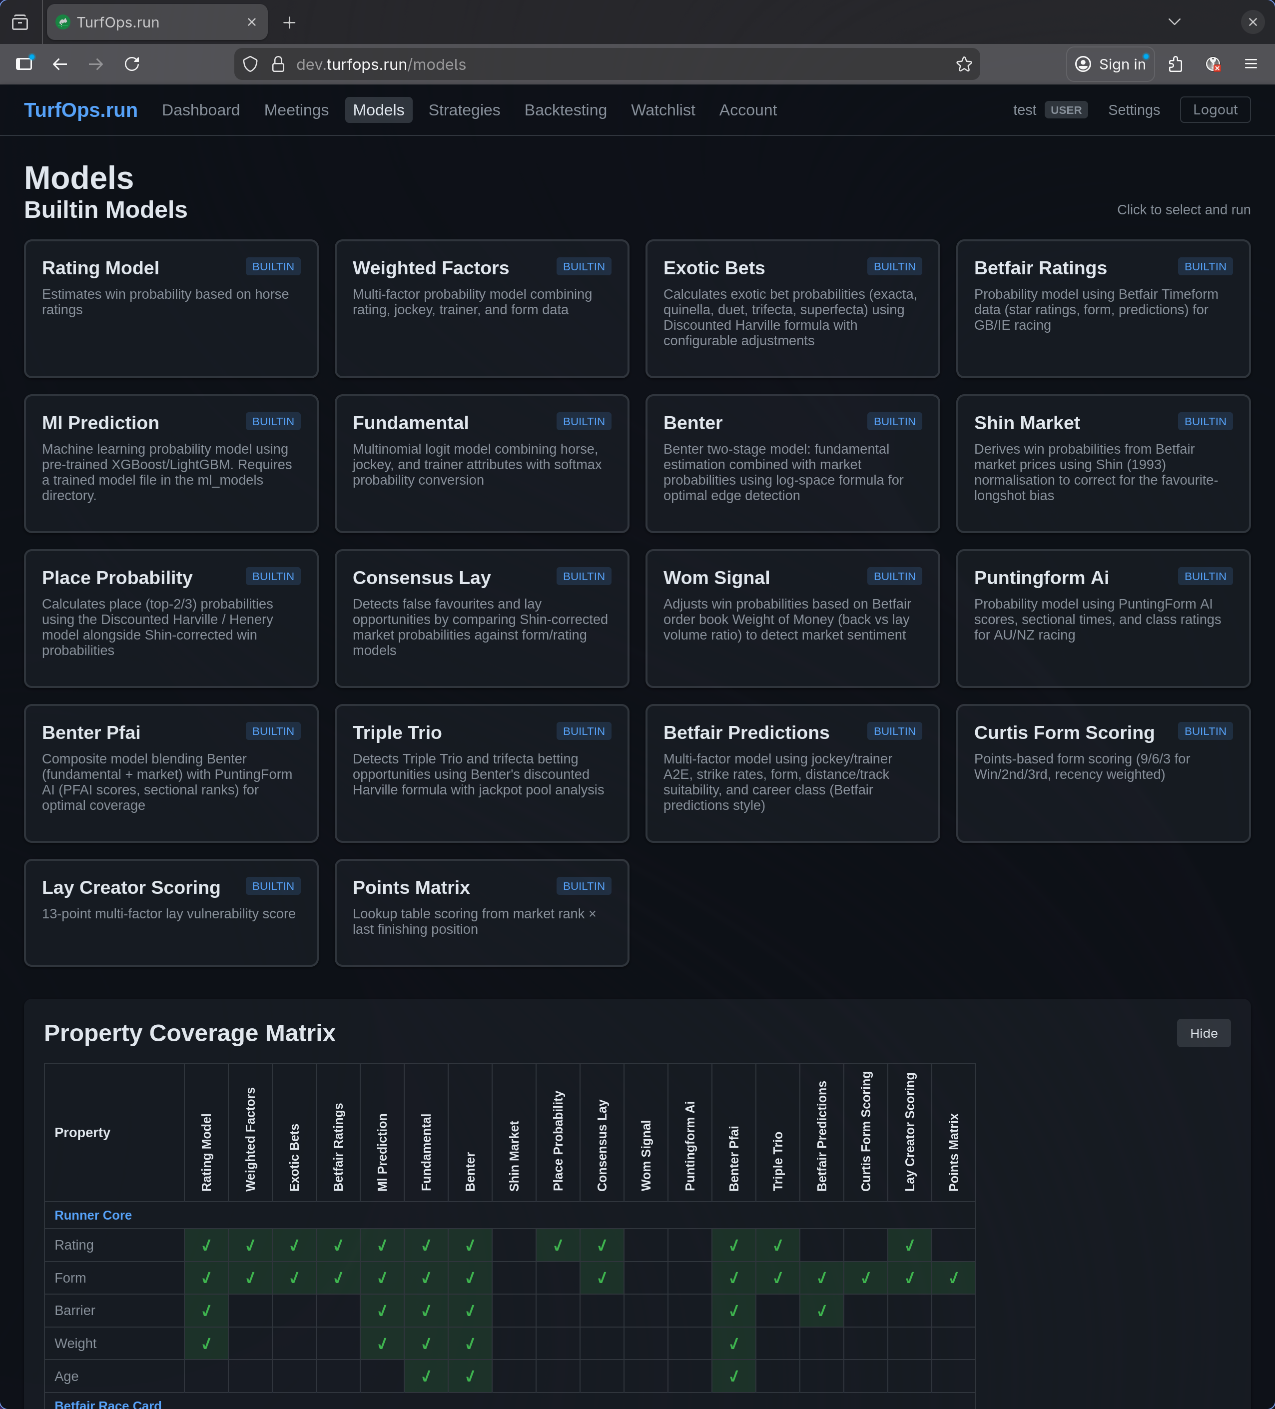The height and width of the screenshot is (1409, 1275).
Task: Click the Logout button
Action: 1215,110
